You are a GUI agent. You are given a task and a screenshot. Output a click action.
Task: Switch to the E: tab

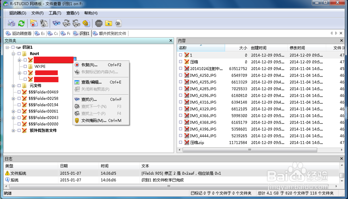coord(40,33)
